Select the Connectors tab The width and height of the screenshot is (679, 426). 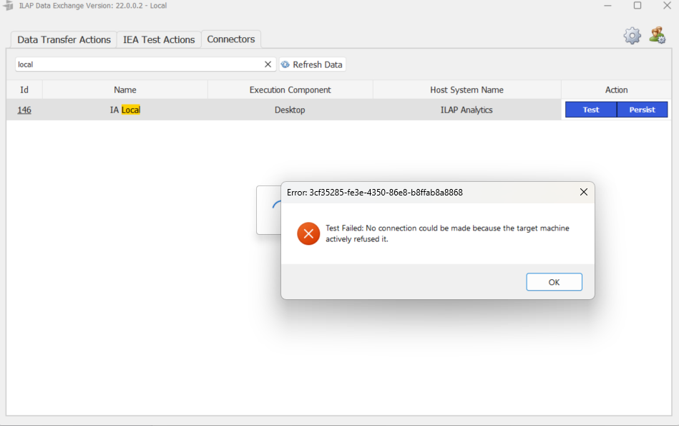click(x=230, y=39)
